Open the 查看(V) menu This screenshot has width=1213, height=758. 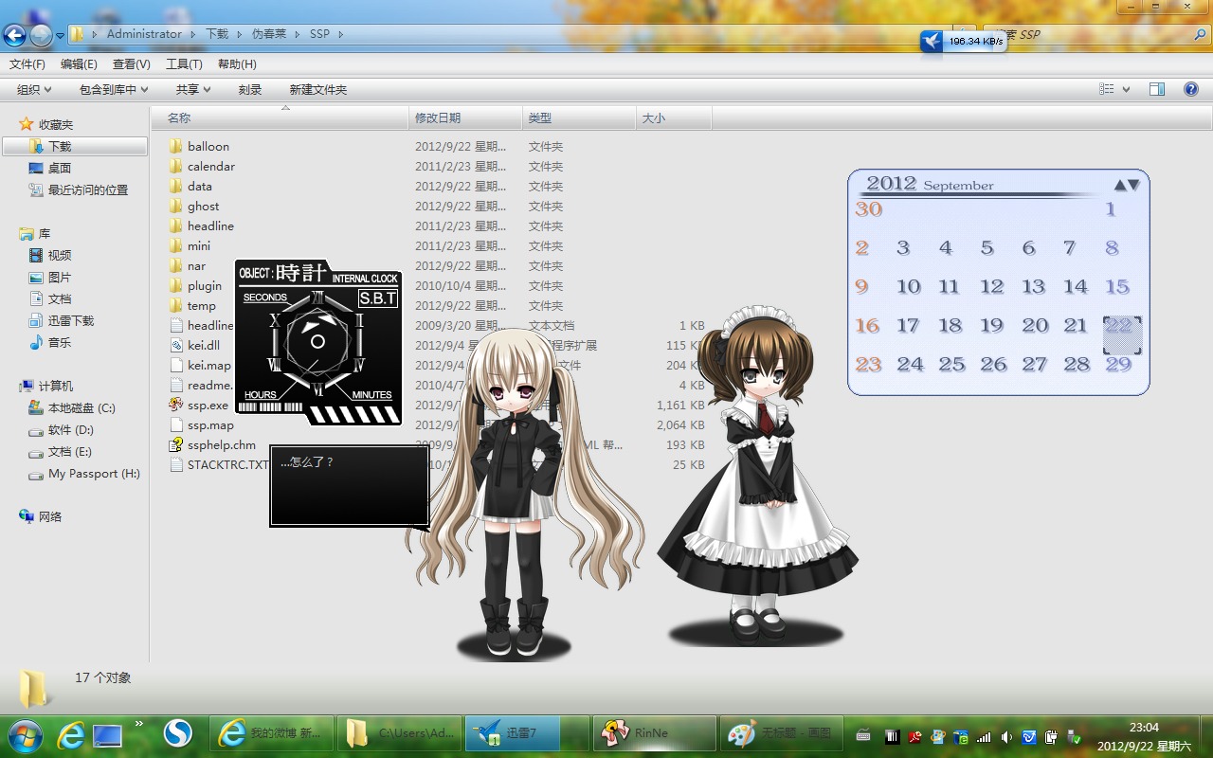(132, 64)
